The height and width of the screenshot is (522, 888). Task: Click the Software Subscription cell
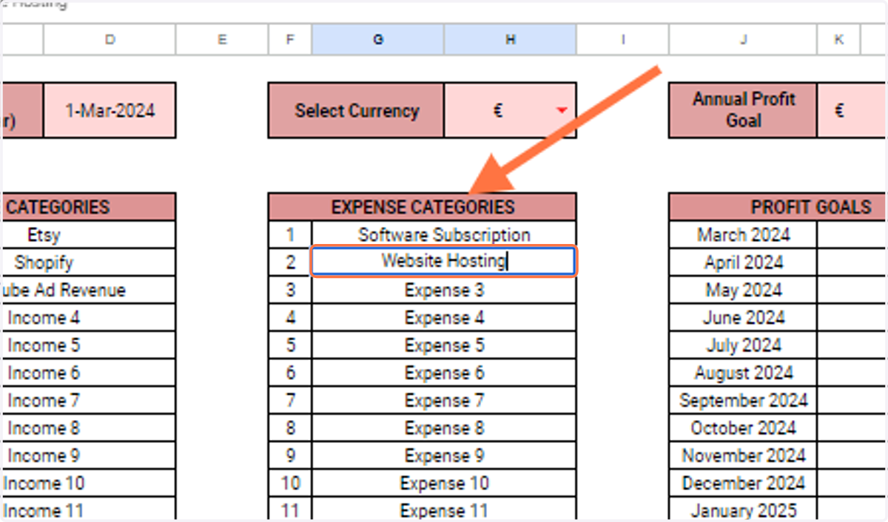coord(444,234)
